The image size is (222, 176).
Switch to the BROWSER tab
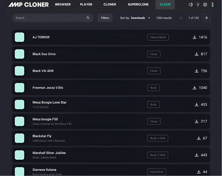pyautogui.click(x=63, y=5)
